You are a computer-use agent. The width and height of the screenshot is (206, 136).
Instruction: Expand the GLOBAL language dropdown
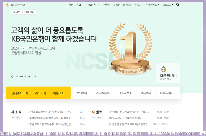pos(168,5)
